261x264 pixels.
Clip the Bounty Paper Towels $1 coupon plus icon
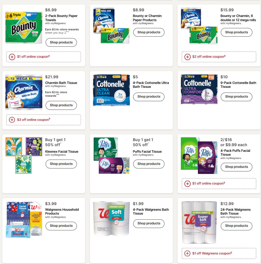click(x=12, y=57)
